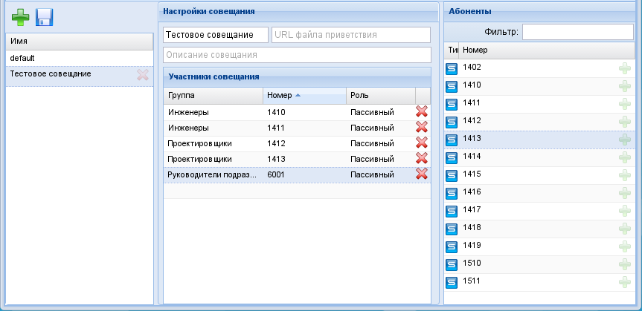
Task: Click the type icon for subscriber 1416
Action: tap(452, 193)
